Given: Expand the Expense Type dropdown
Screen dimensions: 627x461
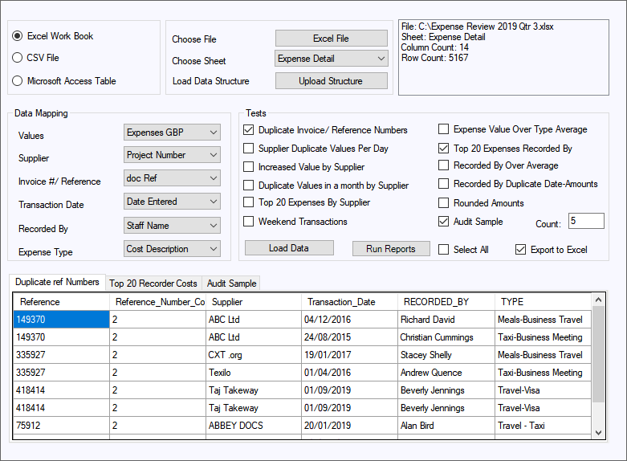Looking at the screenshot, I should tap(172, 249).
